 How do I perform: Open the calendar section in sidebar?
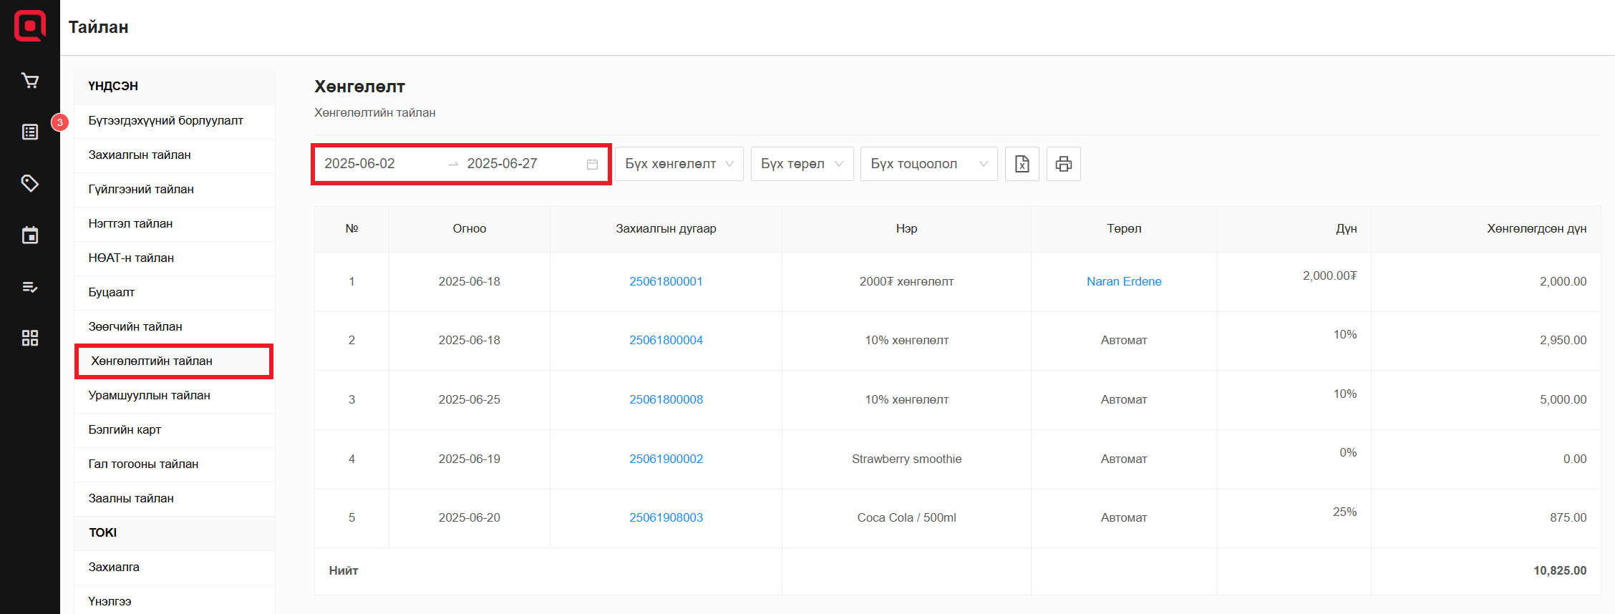click(x=30, y=235)
